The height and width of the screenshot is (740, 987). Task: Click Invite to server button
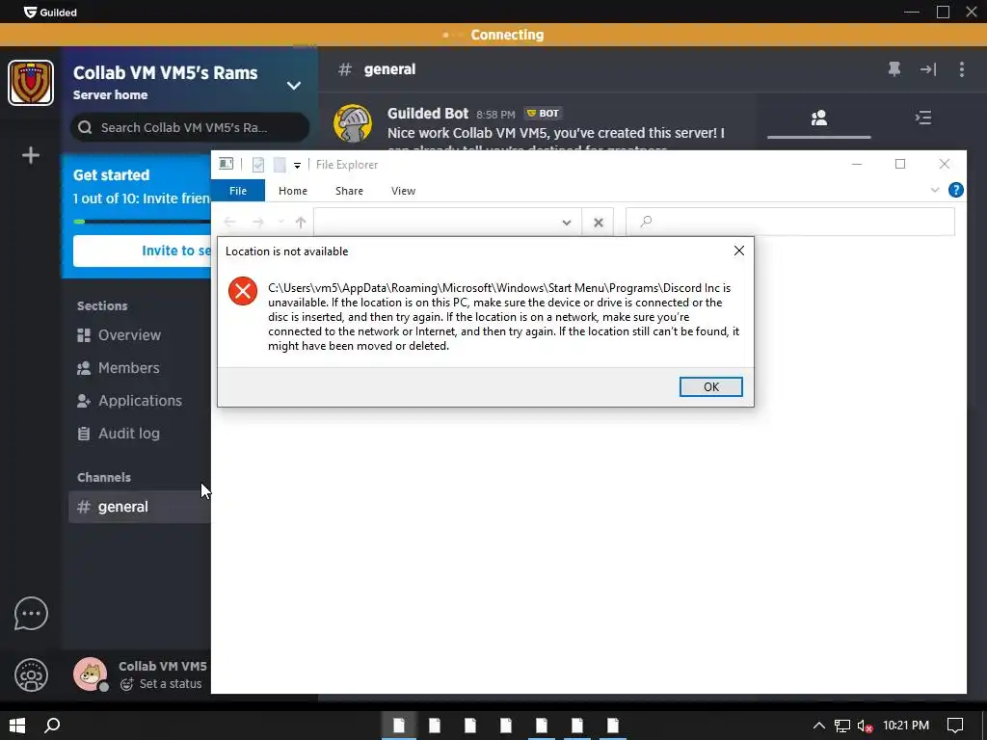tap(142, 251)
